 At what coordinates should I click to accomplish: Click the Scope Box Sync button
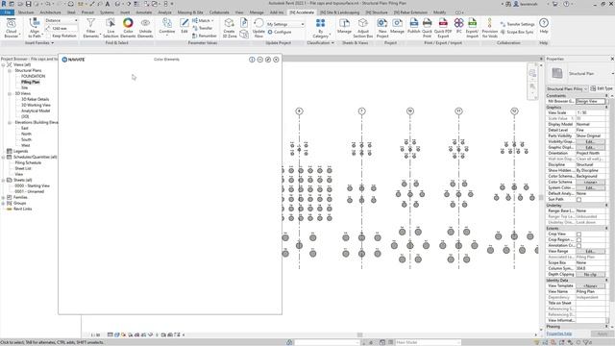coord(517,32)
